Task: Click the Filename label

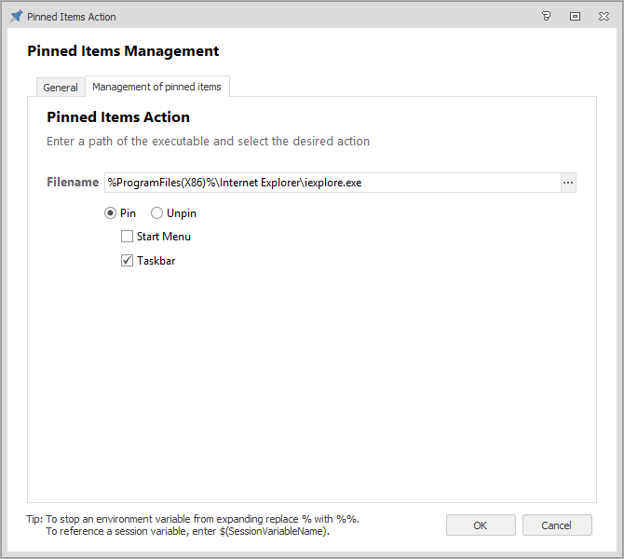Action: point(73,183)
